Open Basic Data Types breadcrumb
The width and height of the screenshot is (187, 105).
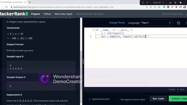tap(63, 14)
